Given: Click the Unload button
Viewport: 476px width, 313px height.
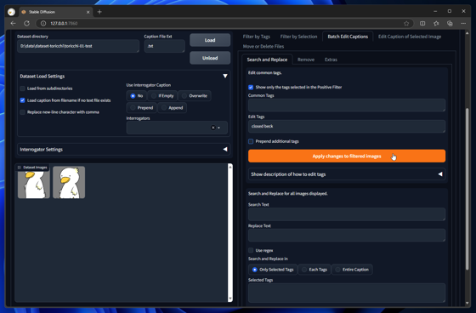Looking at the screenshot, I should 210,58.
